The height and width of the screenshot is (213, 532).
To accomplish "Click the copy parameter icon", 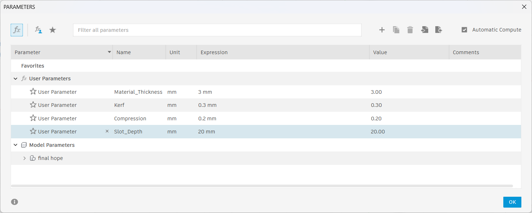I will click(396, 30).
